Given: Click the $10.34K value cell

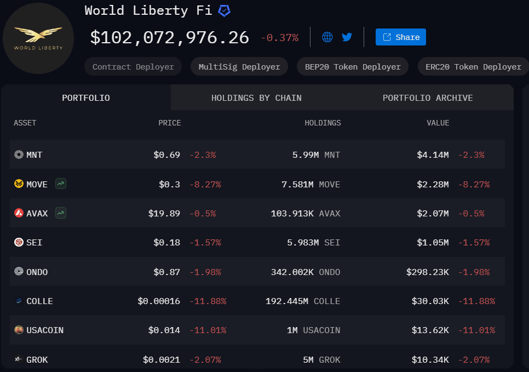Looking at the screenshot, I should point(430,360).
